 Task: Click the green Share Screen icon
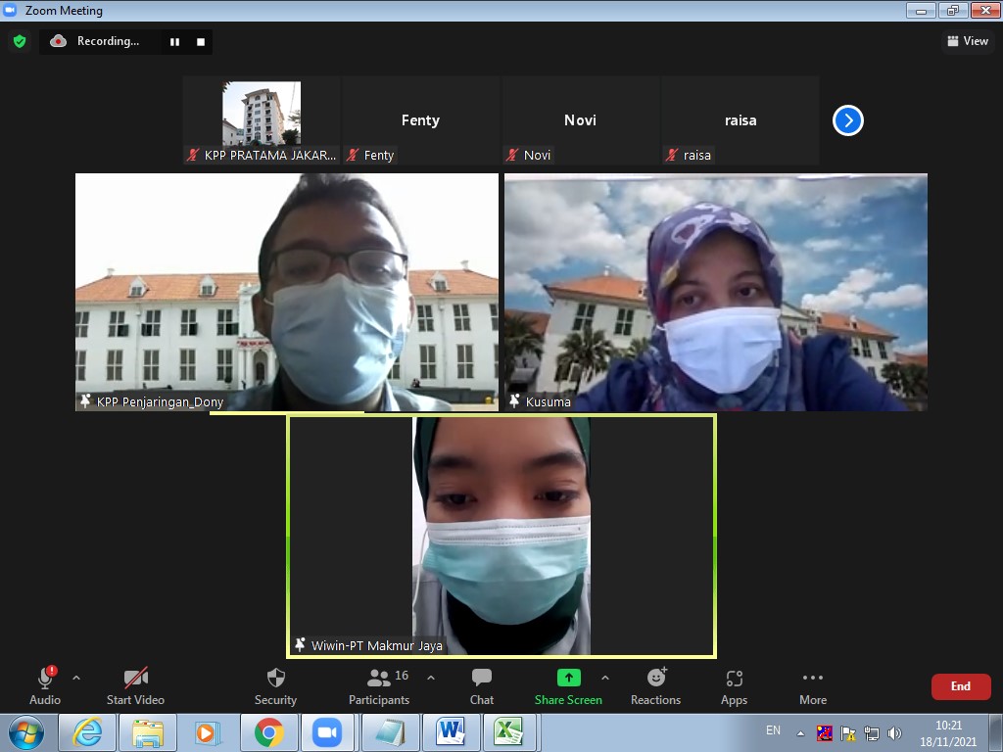coord(568,678)
